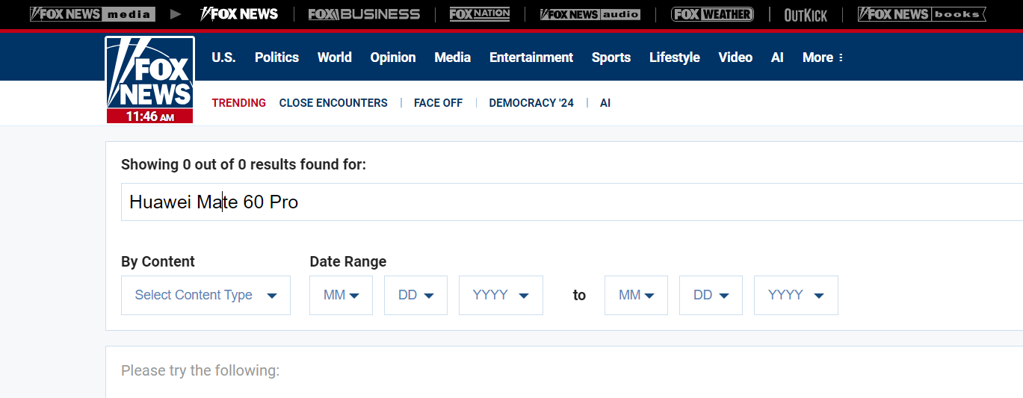
Task: Open the Sports section
Action: pos(611,57)
